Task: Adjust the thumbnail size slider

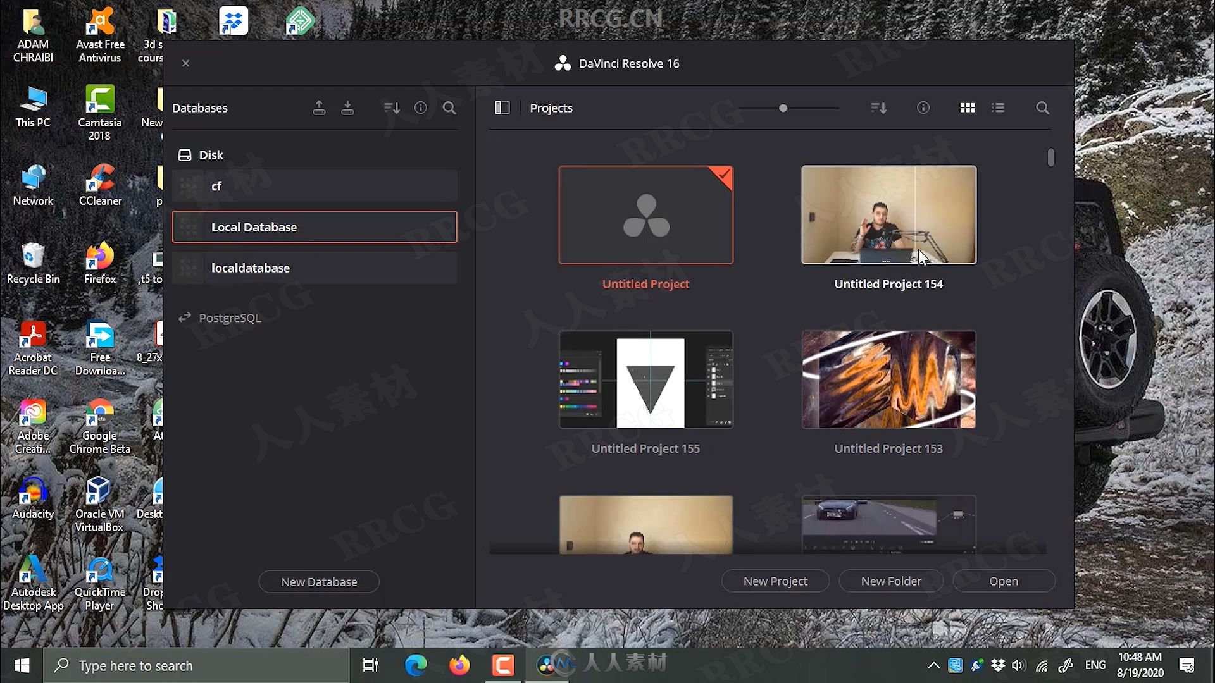Action: [x=783, y=108]
